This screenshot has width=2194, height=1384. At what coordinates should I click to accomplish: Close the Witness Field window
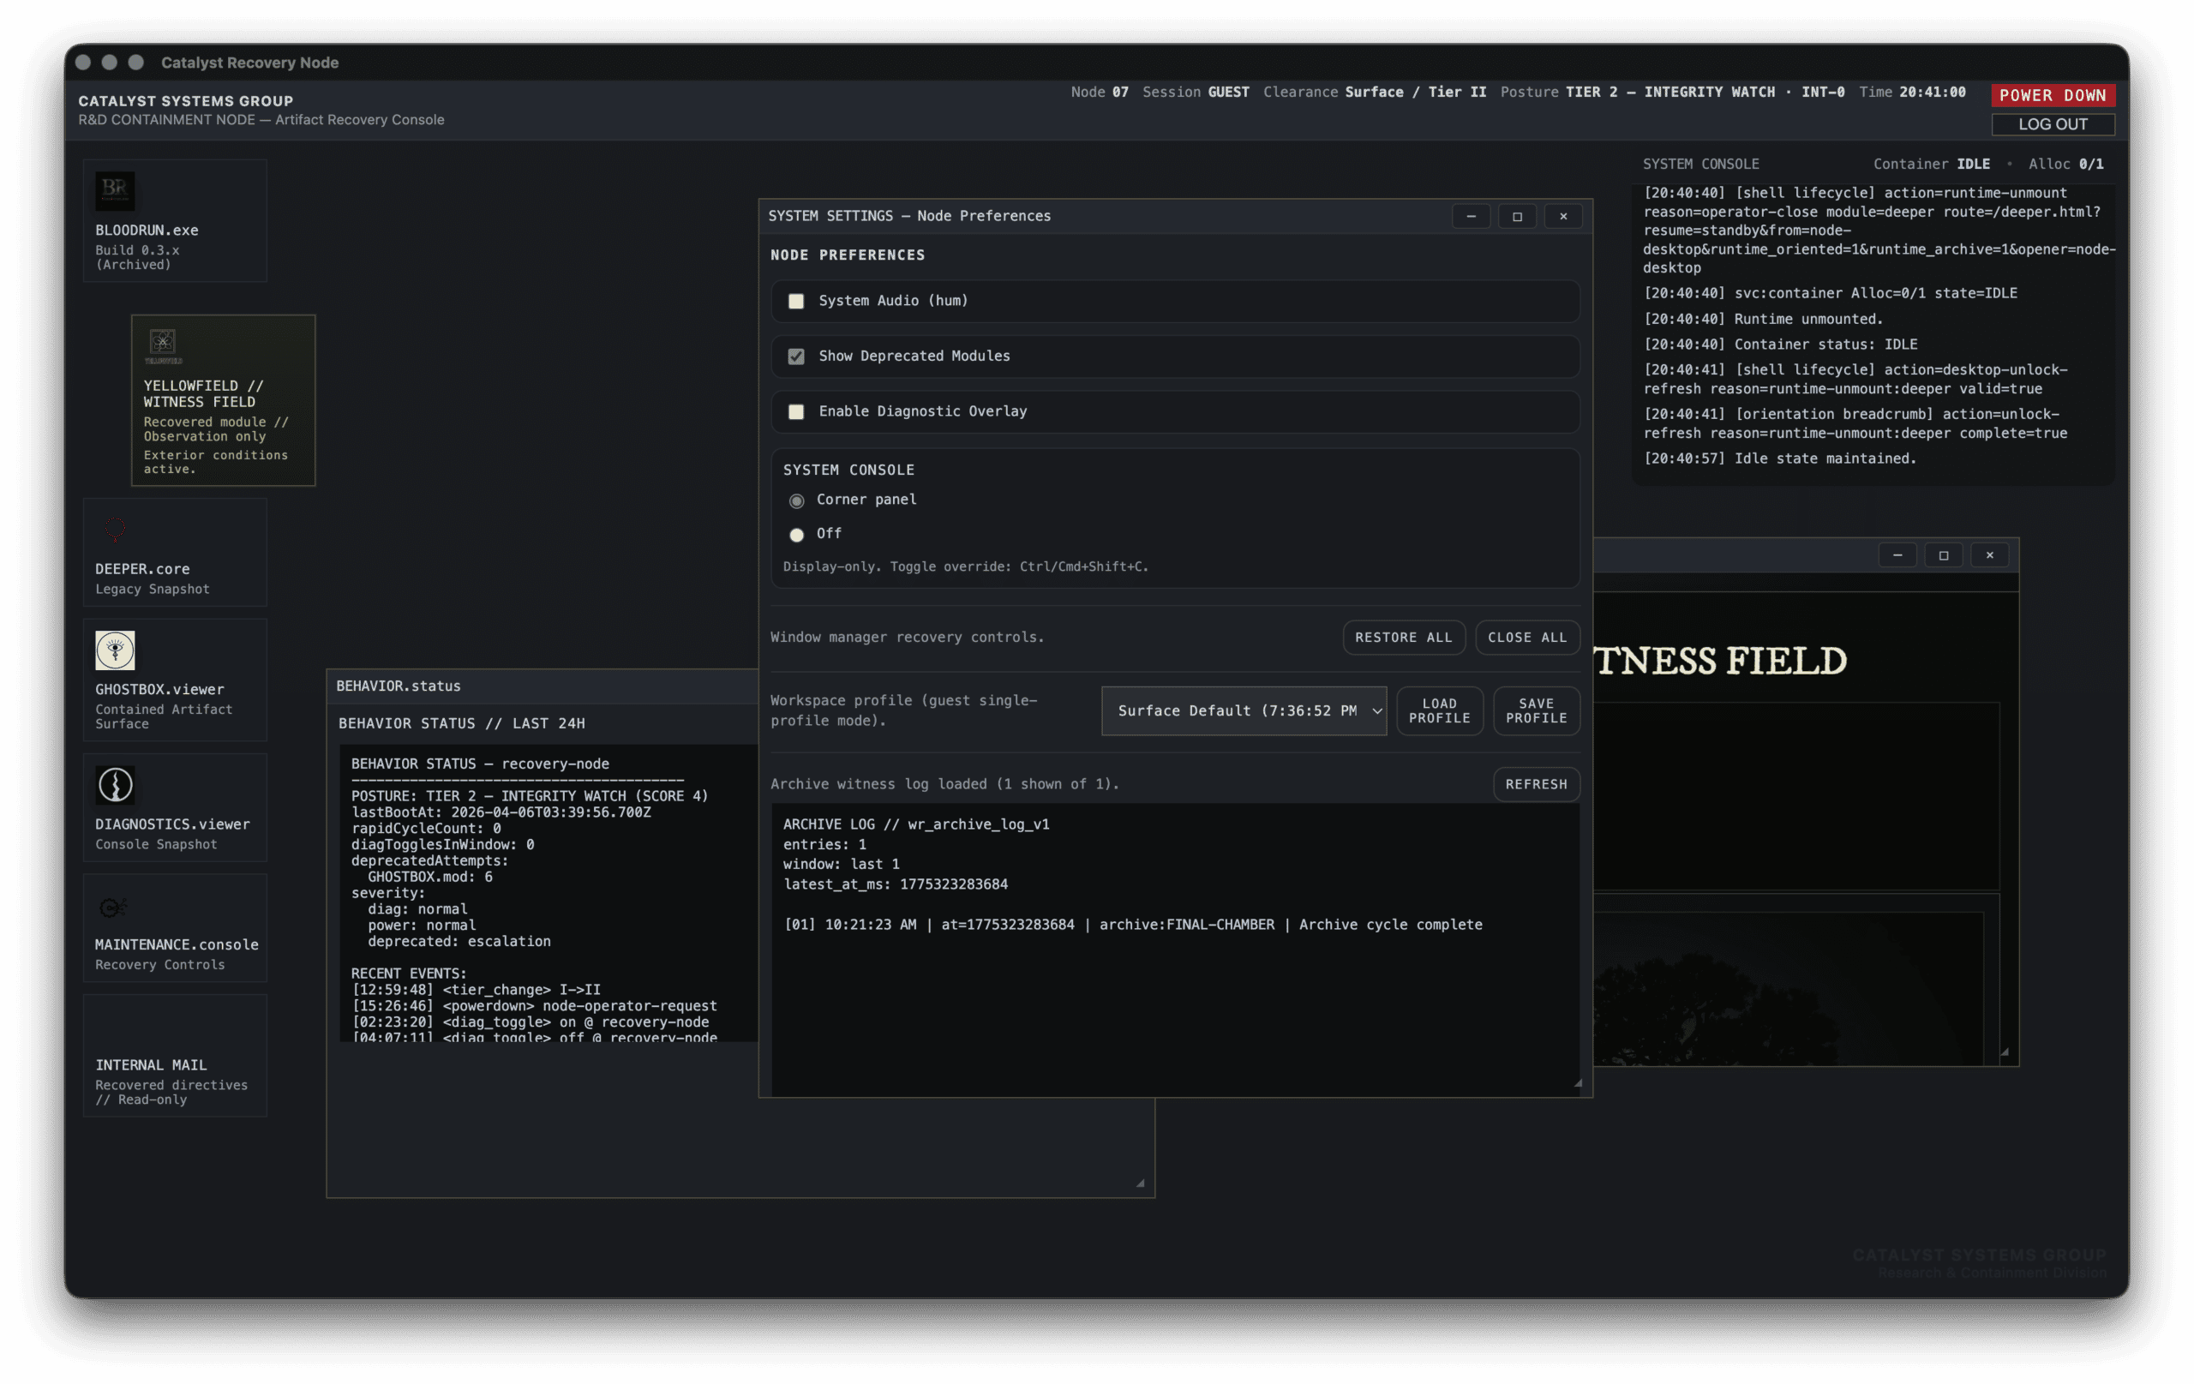(x=1990, y=554)
